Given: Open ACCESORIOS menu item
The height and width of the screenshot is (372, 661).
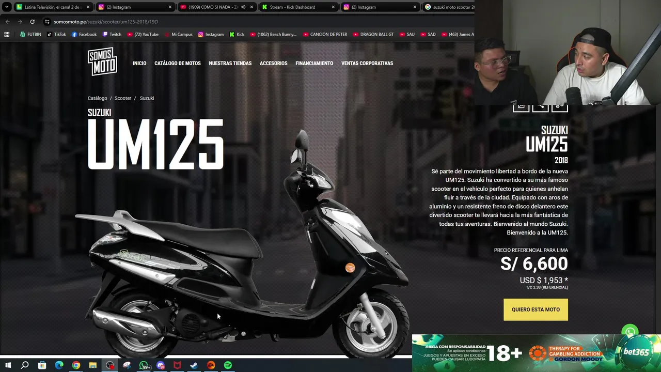Looking at the screenshot, I should [x=274, y=64].
